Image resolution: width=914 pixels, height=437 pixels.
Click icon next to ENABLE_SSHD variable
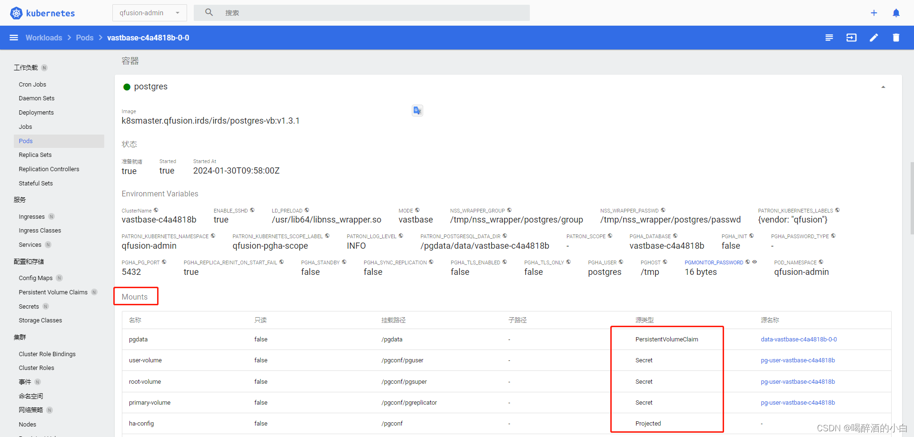(x=252, y=210)
